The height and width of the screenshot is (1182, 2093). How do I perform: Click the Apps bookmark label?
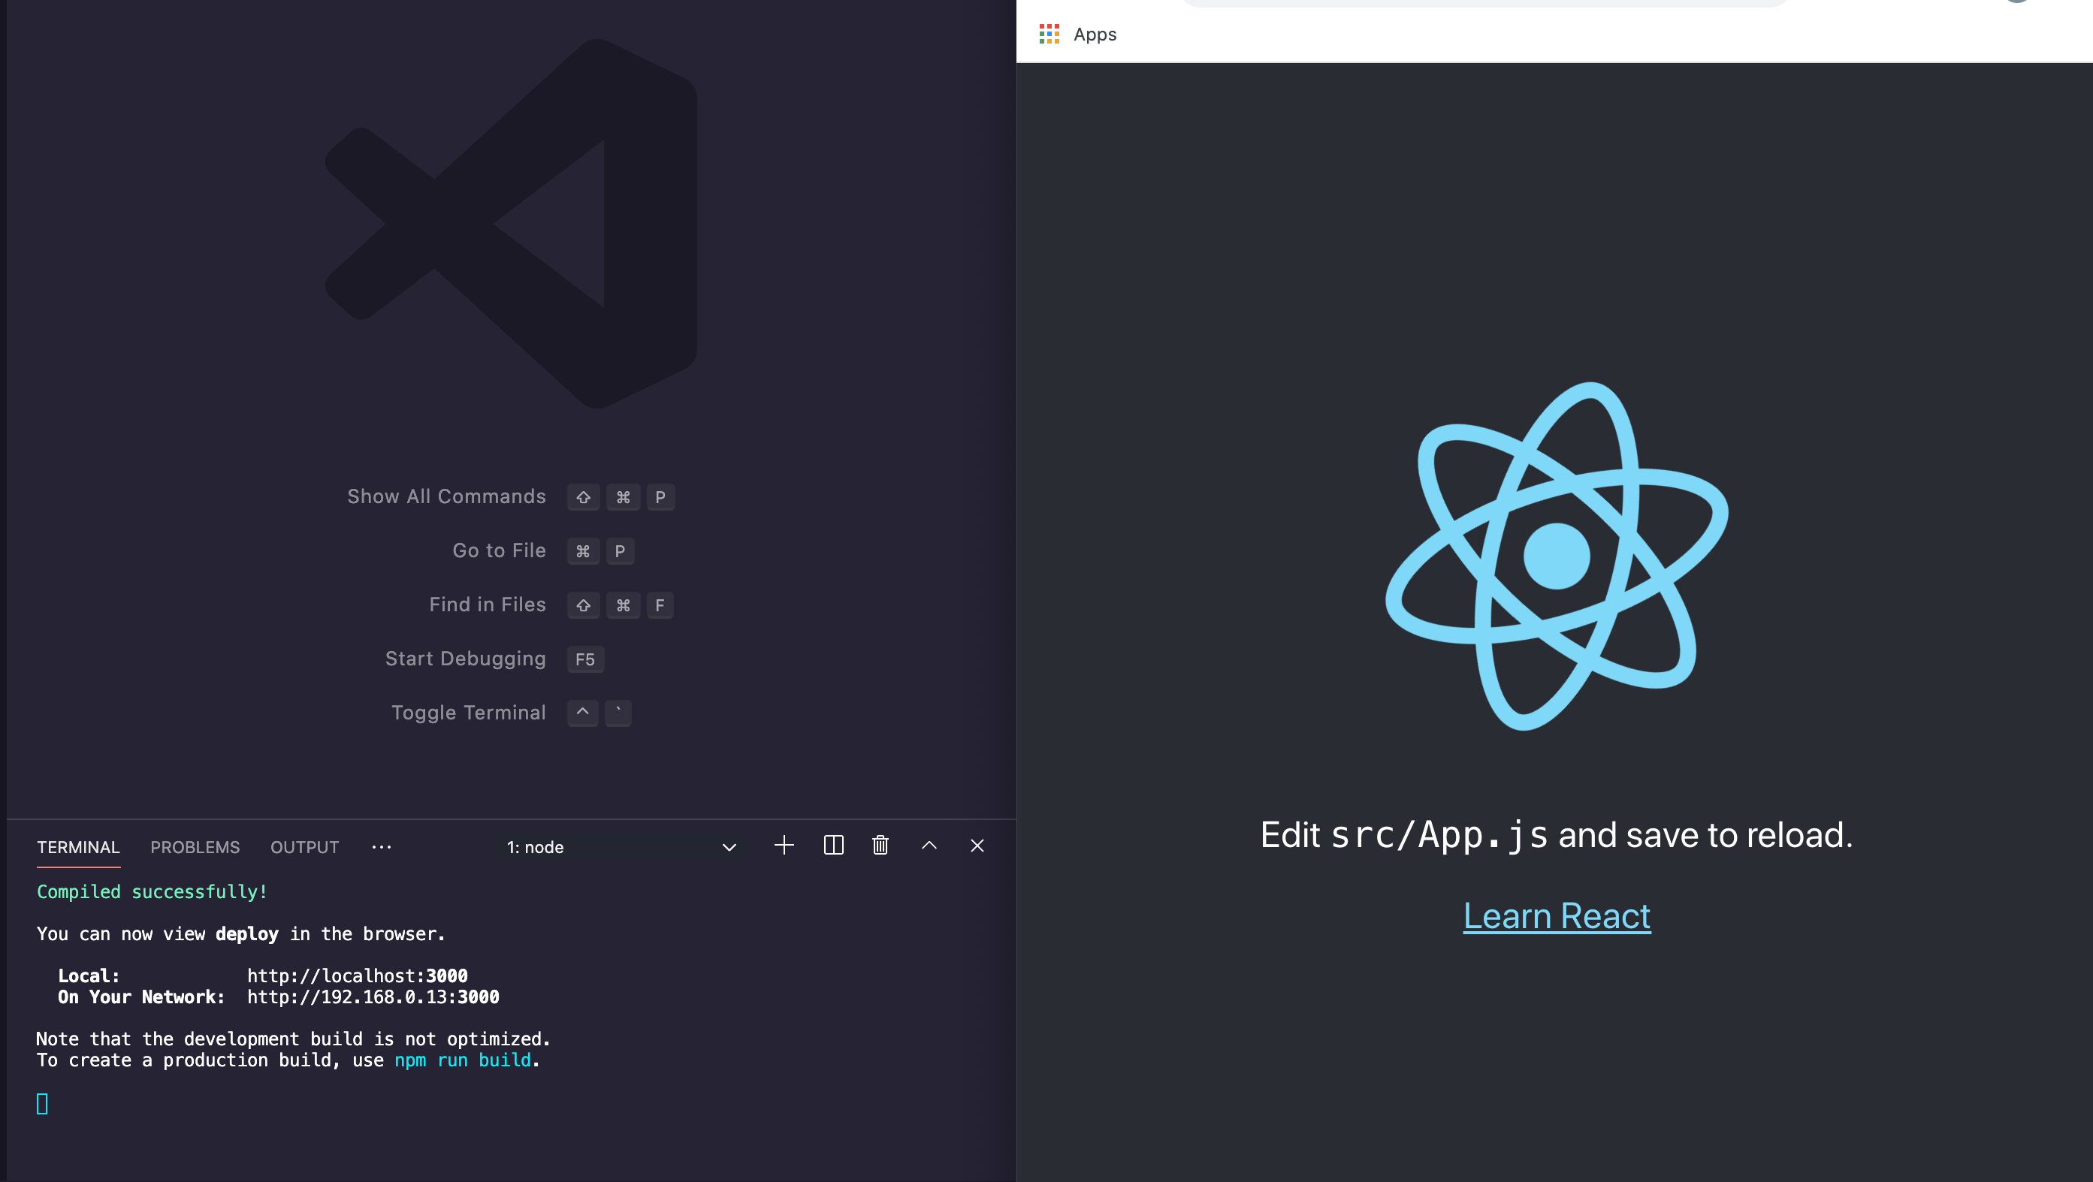click(1095, 34)
